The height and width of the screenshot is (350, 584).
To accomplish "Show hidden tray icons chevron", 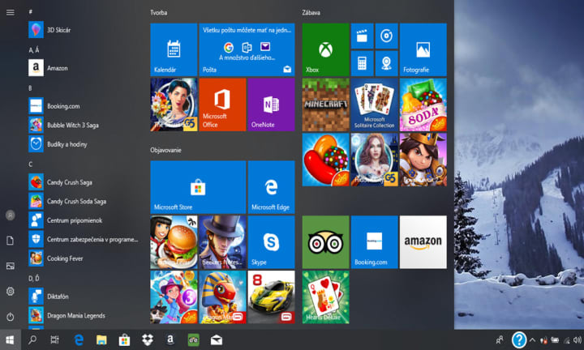I will (x=533, y=339).
